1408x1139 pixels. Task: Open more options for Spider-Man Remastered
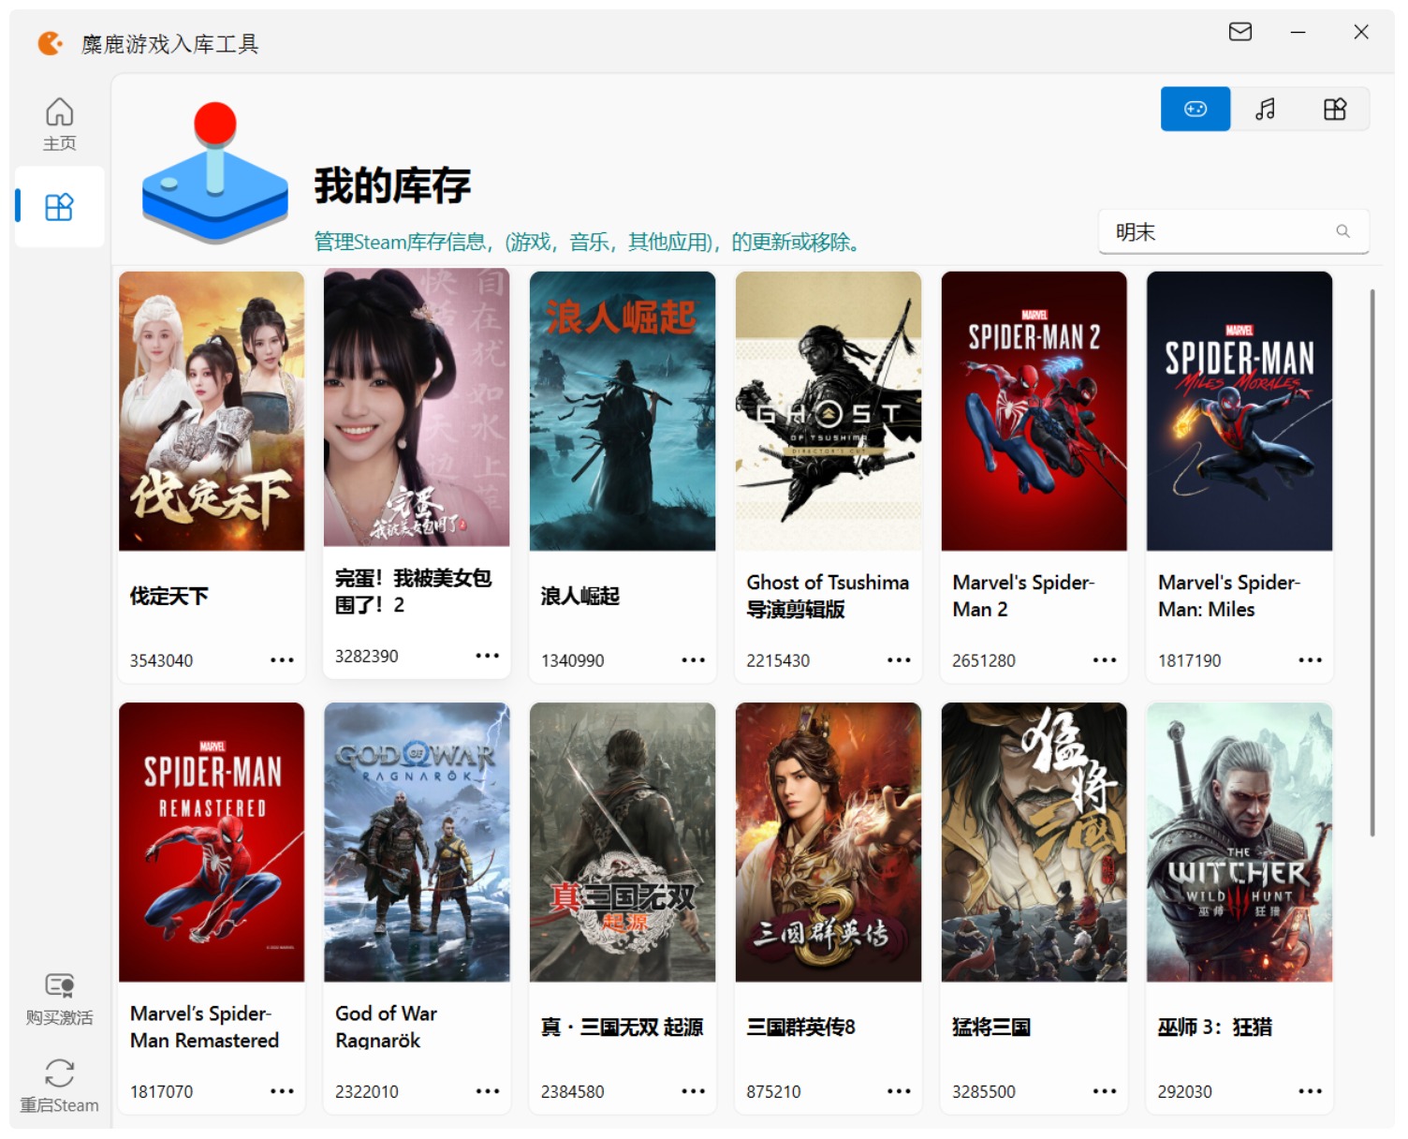[282, 1091]
